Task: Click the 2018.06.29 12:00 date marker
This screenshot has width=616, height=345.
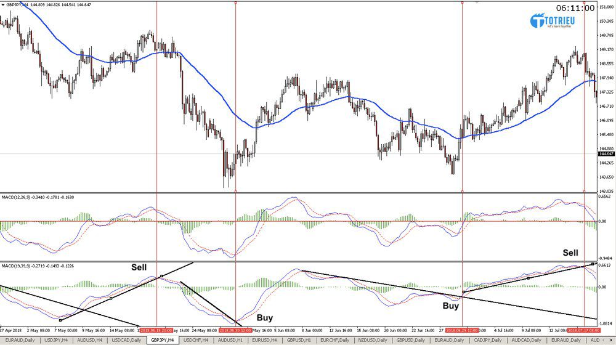Action: click(x=461, y=330)
